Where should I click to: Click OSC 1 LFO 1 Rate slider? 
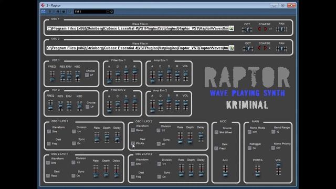97,138
